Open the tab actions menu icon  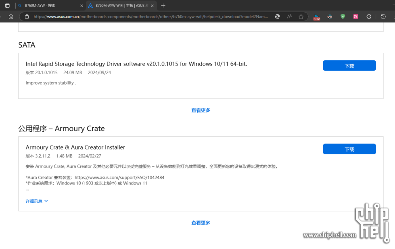pyautogui.click(x=7, y=6)
